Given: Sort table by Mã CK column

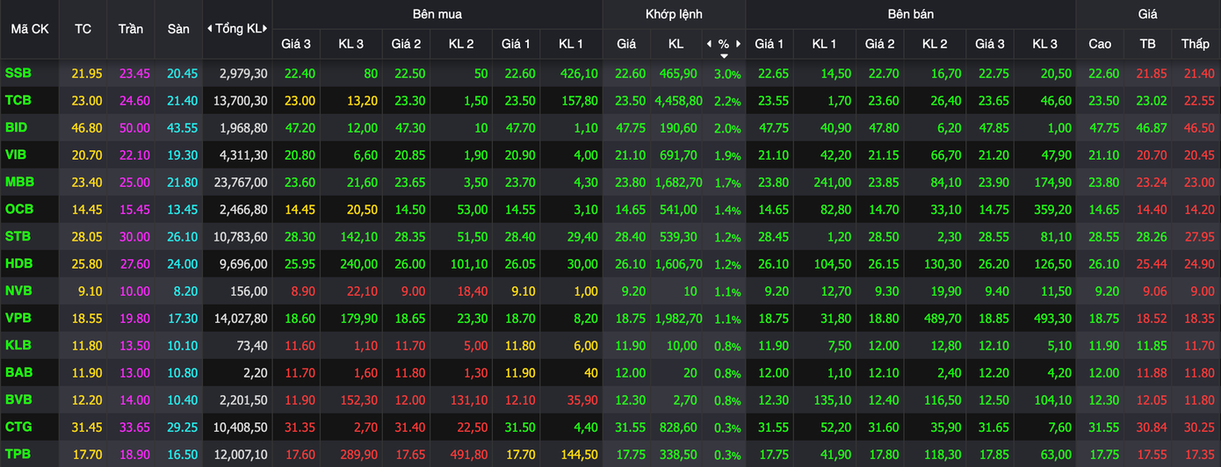Looking at the screenshot, I should coord(30,29).
